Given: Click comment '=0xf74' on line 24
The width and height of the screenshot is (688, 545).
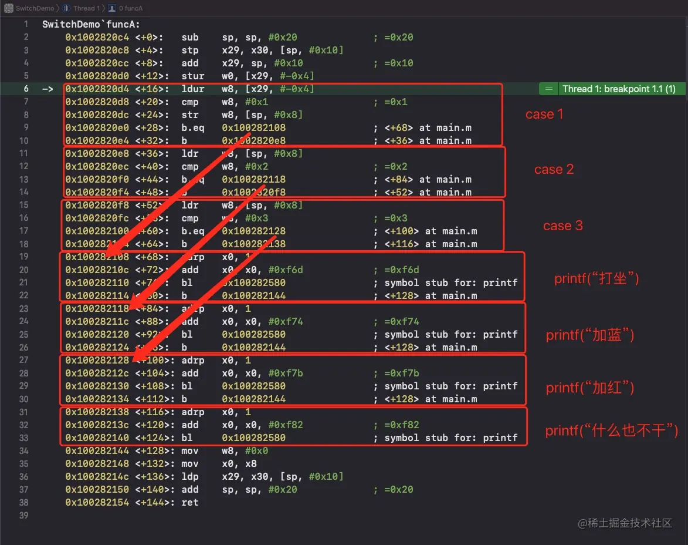Looking at the screenshot, I should (401, 321).
